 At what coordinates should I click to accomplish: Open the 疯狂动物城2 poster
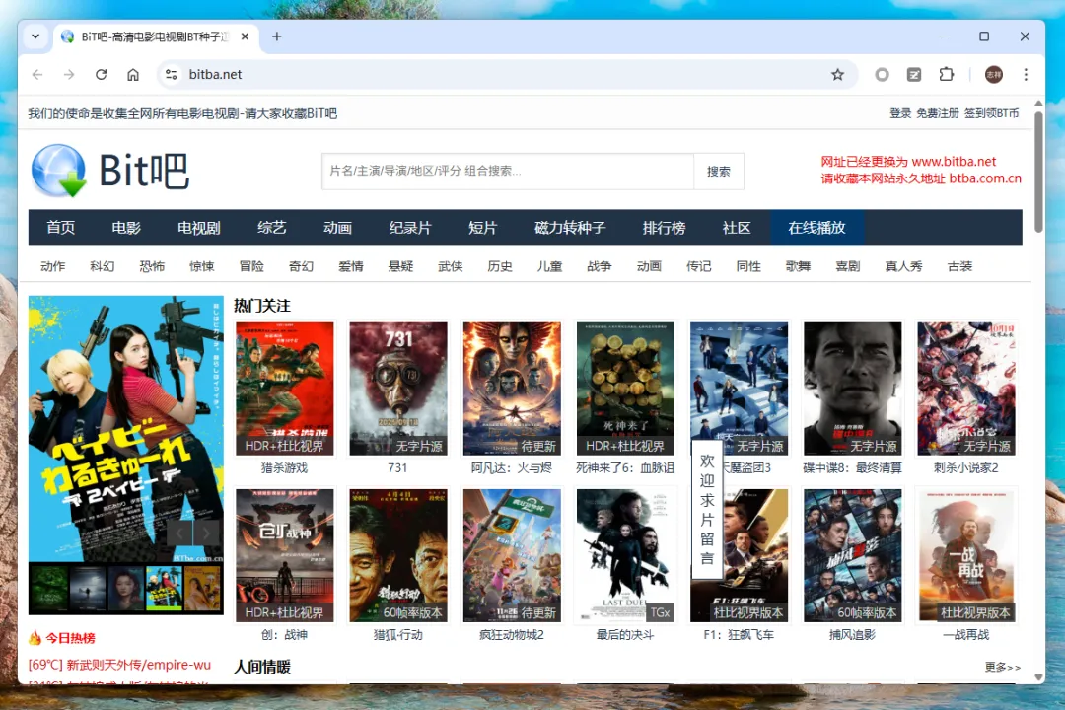pos(512,555)
